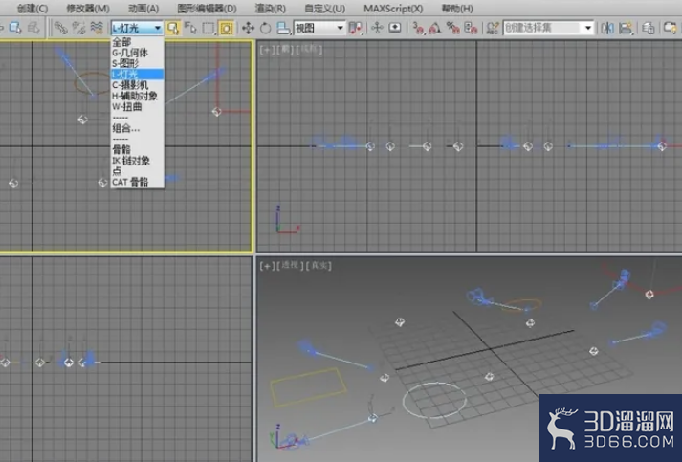Click the Align tool icon
This screenshot has height=462, width=682.
tap(626, 29)
